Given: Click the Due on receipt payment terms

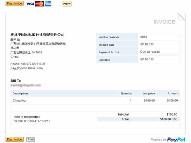Looking at the screenshot, I should coord(150,52).
